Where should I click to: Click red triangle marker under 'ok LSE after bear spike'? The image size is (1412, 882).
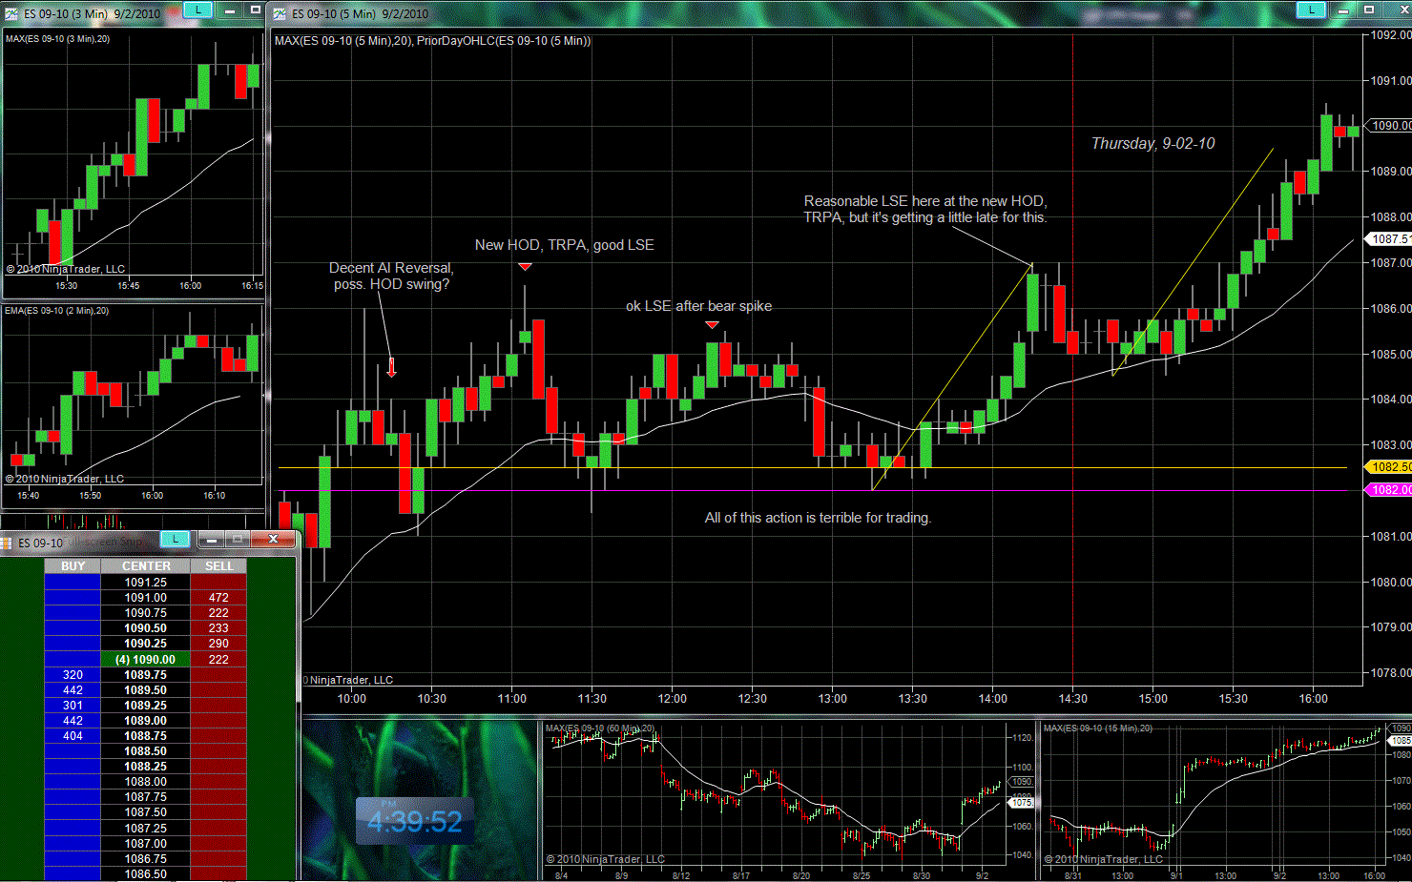712,325
